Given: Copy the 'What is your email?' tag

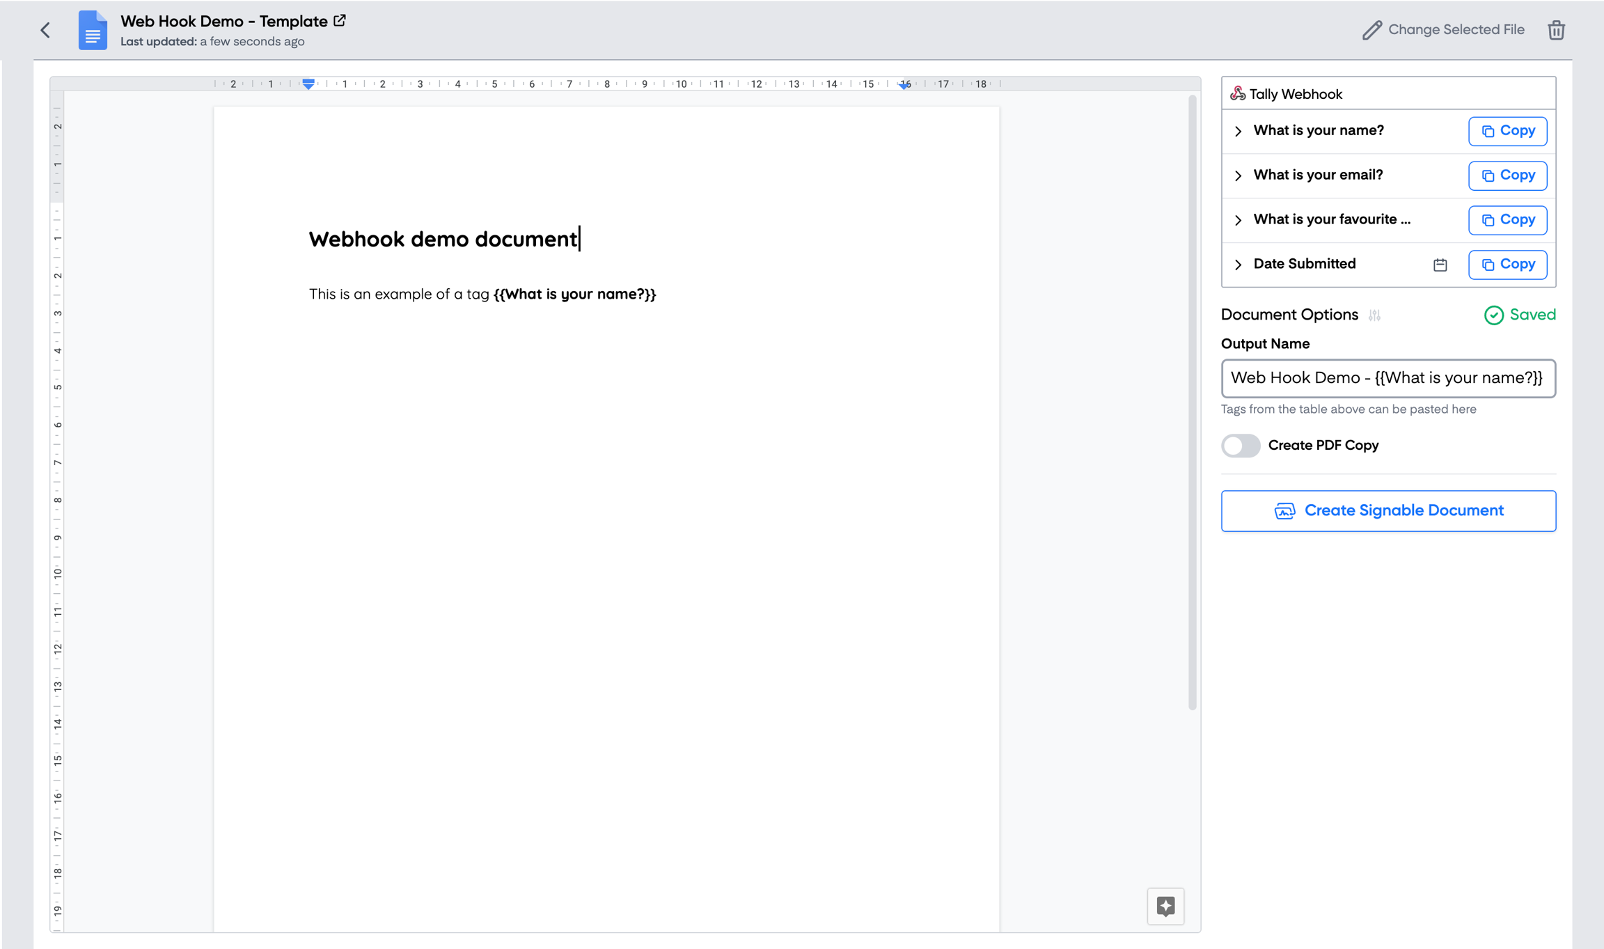Looking at the screenshot, I should tap(1507, 175).
